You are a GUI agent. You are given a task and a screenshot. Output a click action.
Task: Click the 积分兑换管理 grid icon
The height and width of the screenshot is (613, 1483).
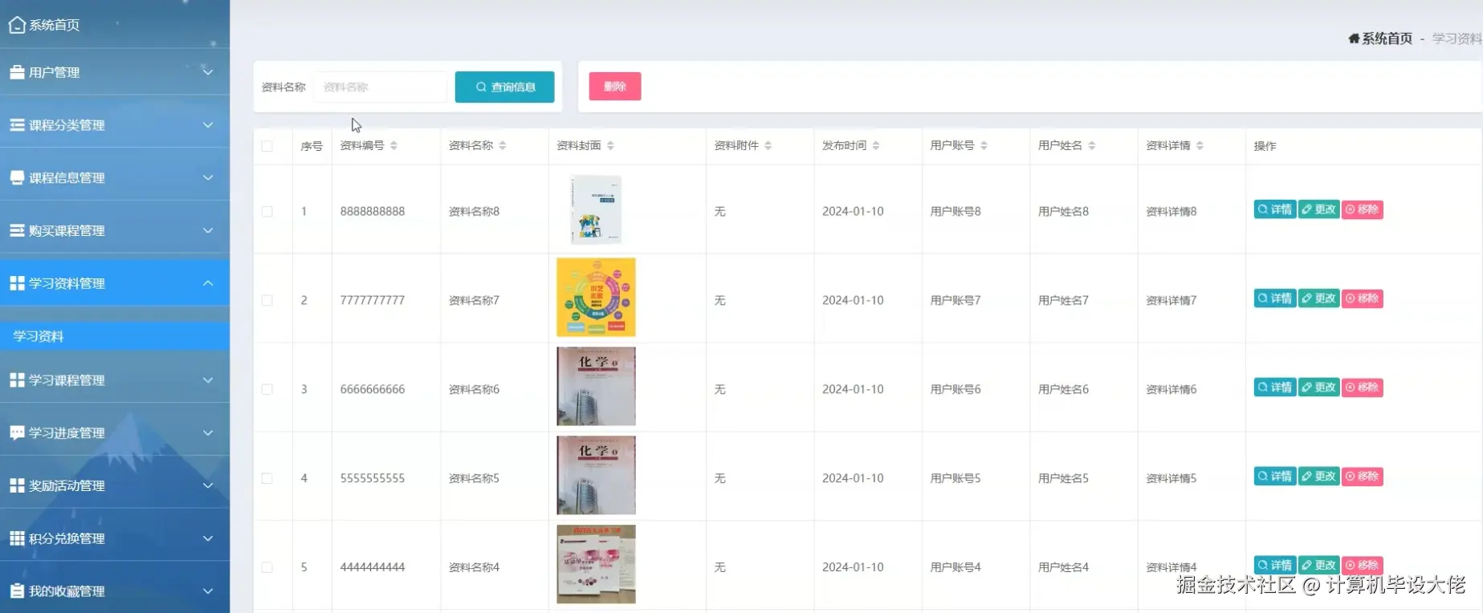[17, 538]
